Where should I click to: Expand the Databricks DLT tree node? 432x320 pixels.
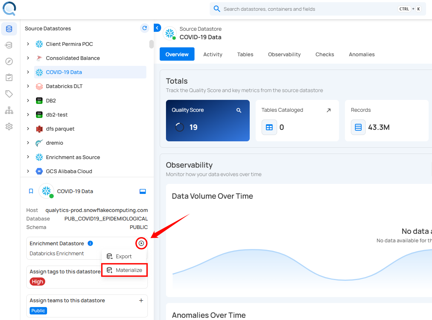[x=28, y=86]
